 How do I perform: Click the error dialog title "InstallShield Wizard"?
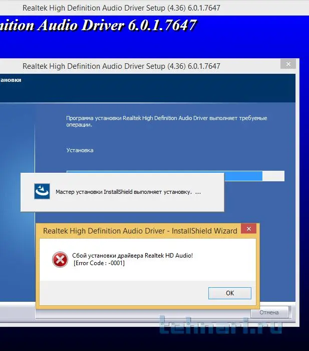tap(140, 231)
